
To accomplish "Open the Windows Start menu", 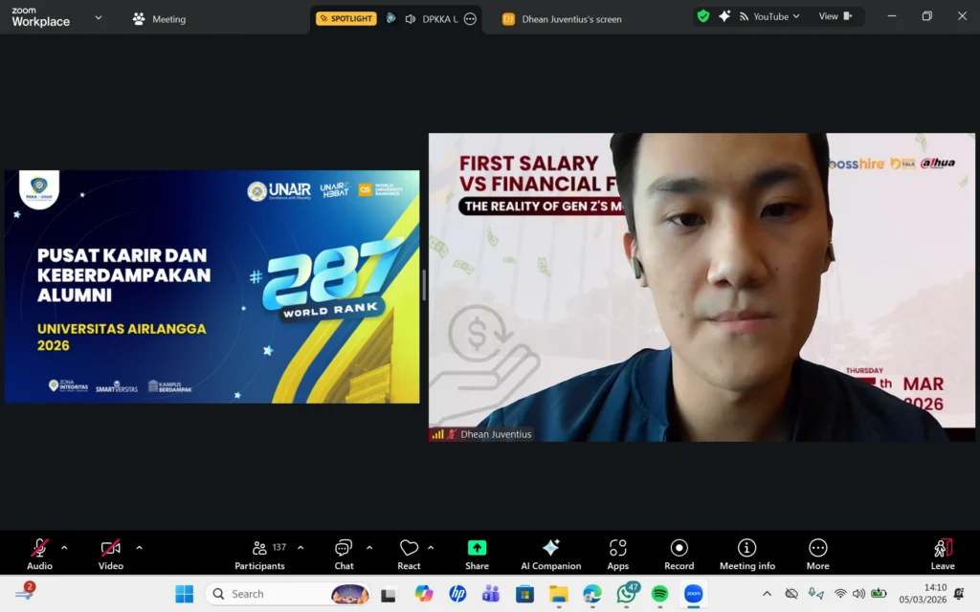I will click(x=185, y=594).
